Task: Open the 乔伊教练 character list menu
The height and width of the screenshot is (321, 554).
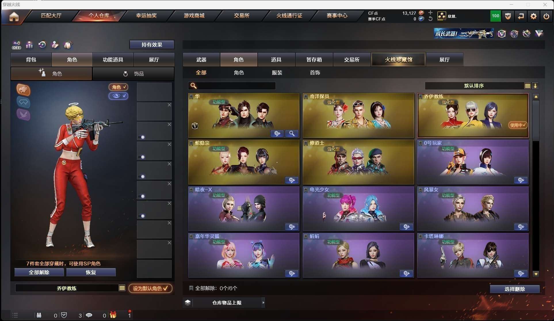Action: 122,288
